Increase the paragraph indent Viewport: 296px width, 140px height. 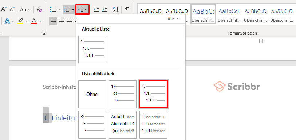tap(104, 9)
